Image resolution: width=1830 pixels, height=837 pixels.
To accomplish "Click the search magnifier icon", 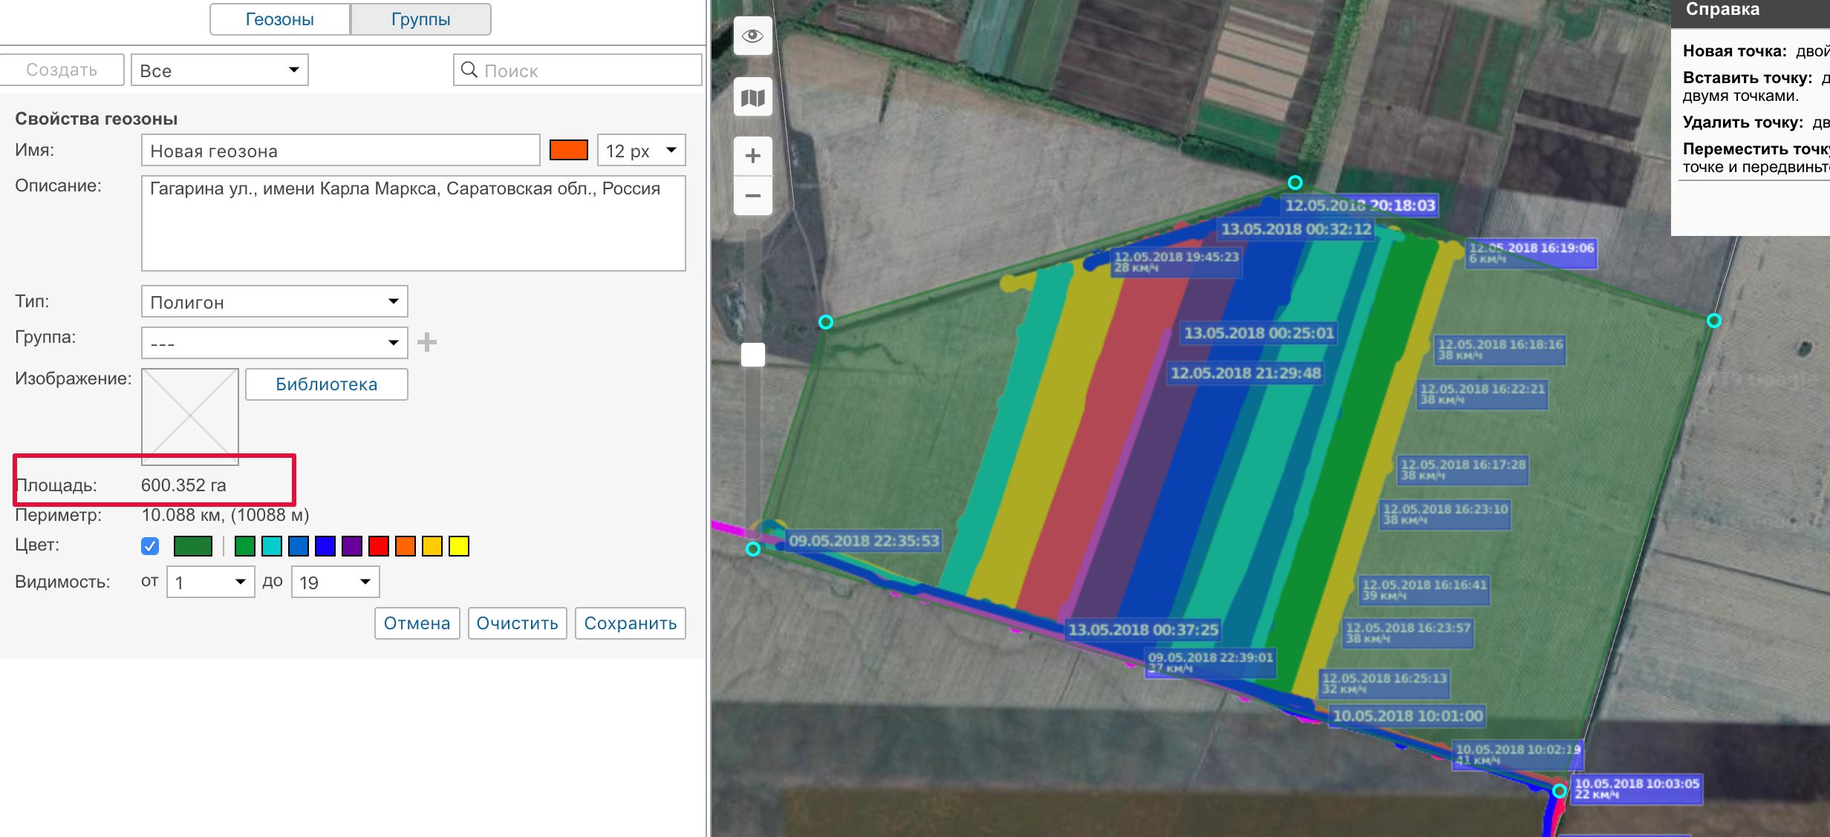I will (469, 70).
